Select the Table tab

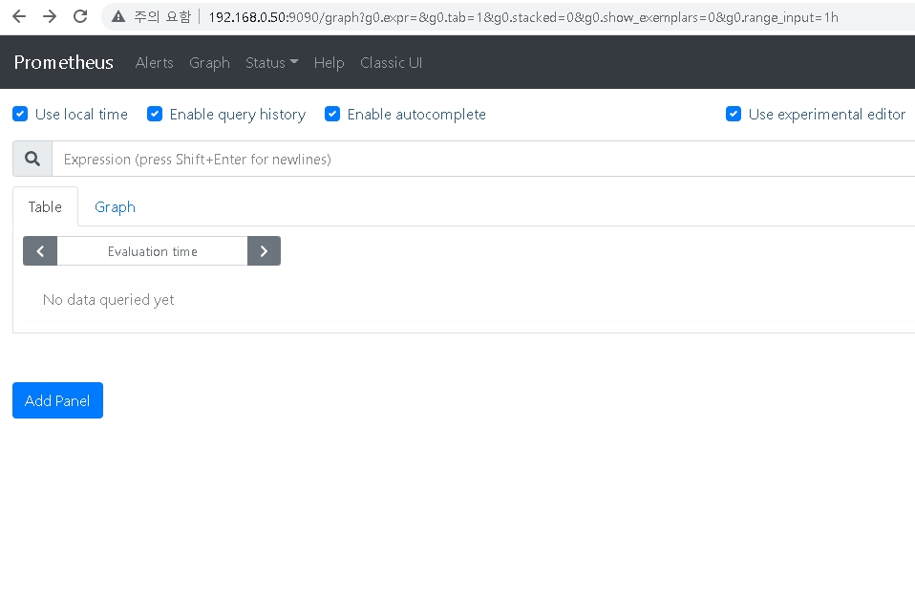click(x=45, y=206)
